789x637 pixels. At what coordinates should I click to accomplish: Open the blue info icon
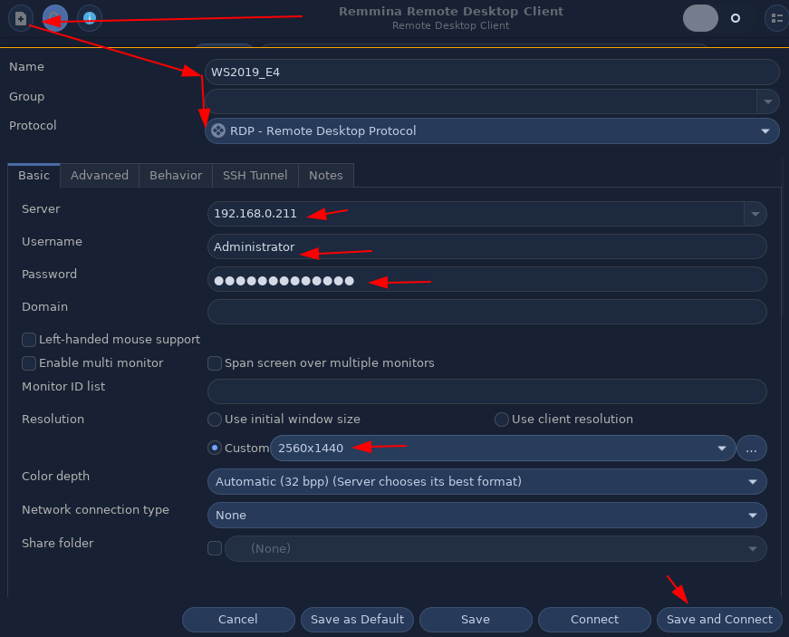(x=90, y=19)
